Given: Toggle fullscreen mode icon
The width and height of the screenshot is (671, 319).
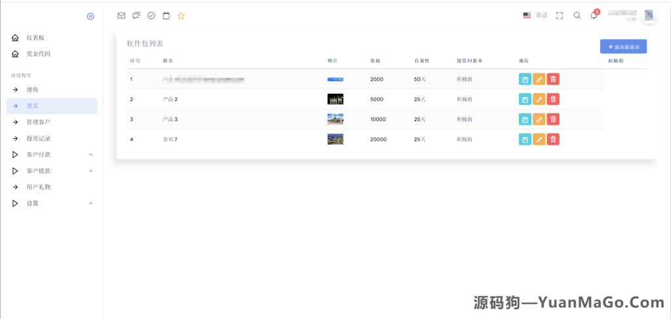Looking at the screenshot, I should (560, 16).
